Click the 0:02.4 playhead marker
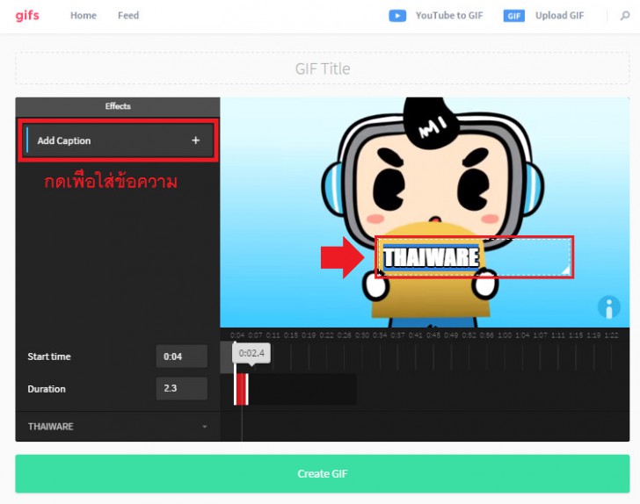Viewport: 640px width, 504px height. [x=251, y=353]
